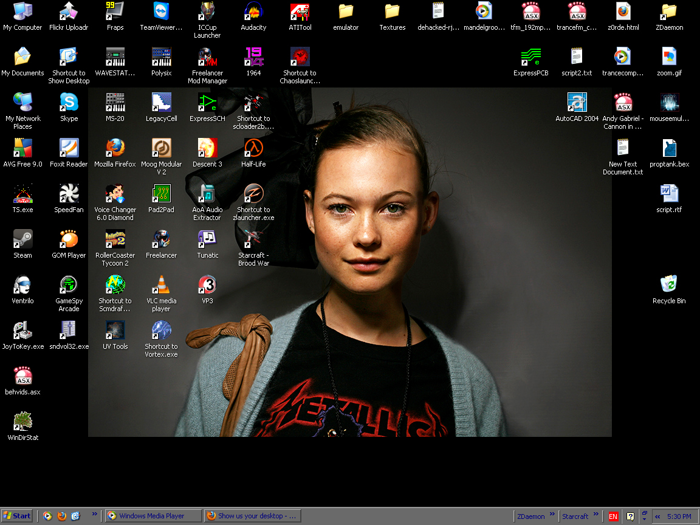The width and height of the screenshot is (700, 525).
Task: Select the AutoCAD 2004 shortcut
Action: coord(577,103)
